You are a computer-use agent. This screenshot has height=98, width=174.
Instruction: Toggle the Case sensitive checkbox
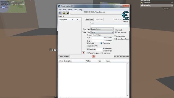pos(116,32)
